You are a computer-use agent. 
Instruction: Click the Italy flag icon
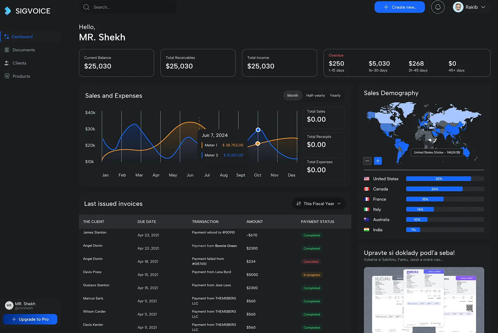coord(367,210)
